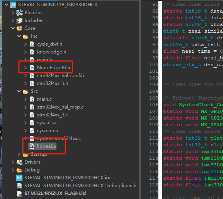Click the 'USER CODE END PV' comment line
Image resolution: width=223 pixels, height=199 pixels.
click(193, 85)
